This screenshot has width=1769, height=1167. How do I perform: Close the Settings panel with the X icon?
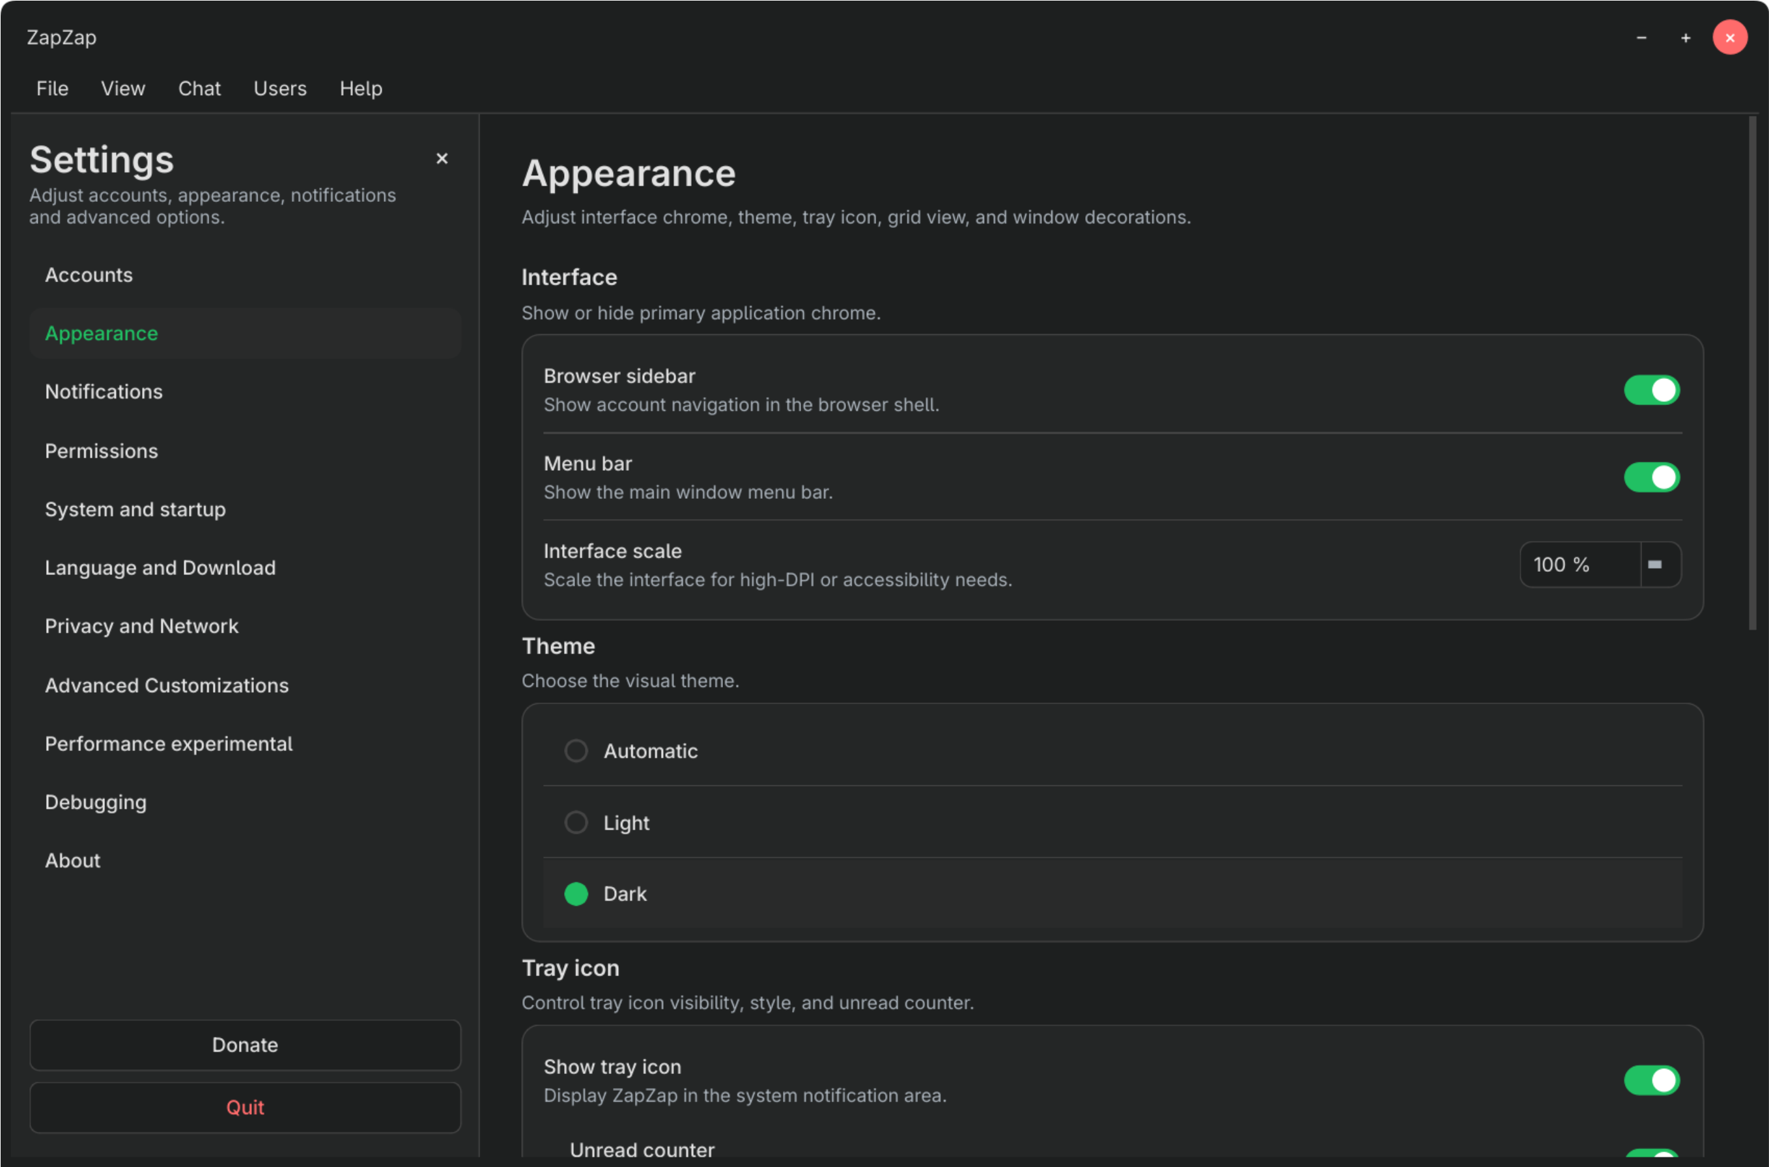tap(442, 158)
